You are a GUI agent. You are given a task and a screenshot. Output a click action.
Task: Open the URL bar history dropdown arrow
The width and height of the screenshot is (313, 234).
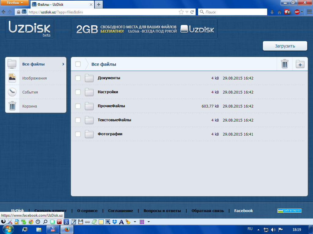pos(187,12)
